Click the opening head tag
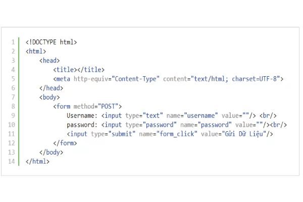 tap(49, 60)
